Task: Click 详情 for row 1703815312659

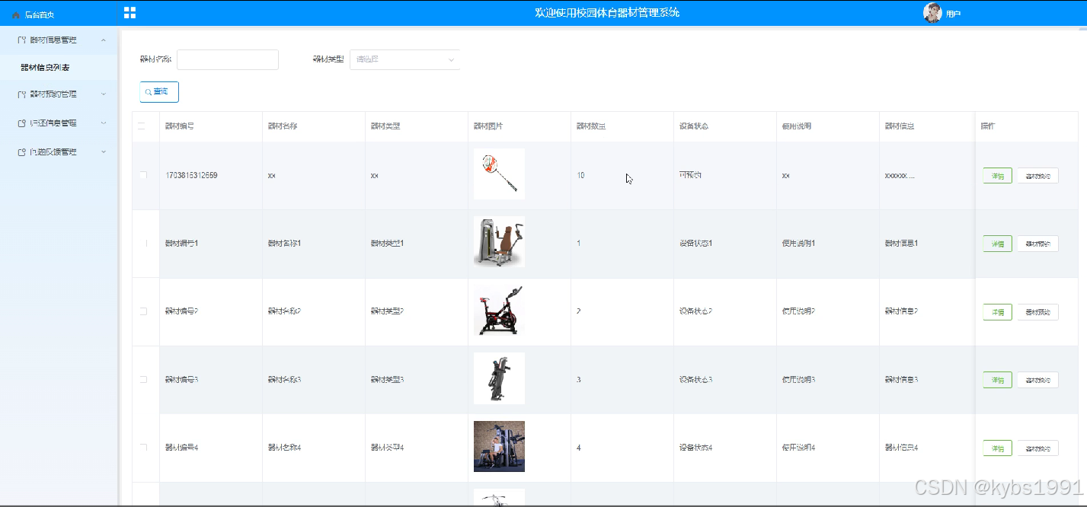Action: [x=997, y=176]
